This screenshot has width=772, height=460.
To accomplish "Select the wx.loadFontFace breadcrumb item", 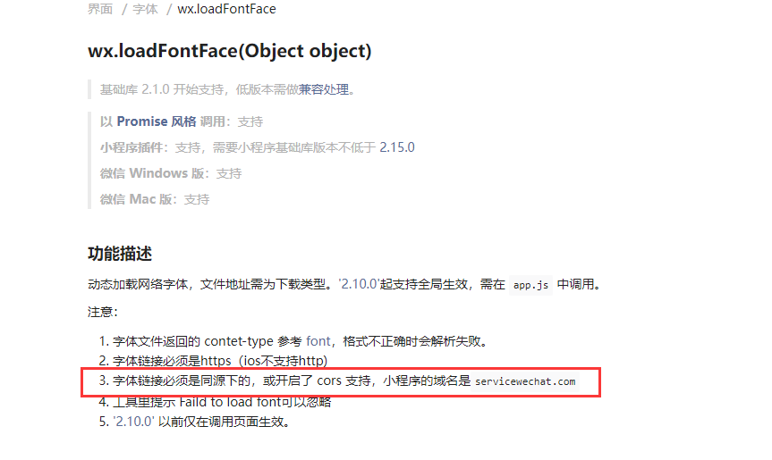I will 226,9.
